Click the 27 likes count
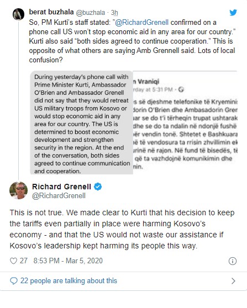The height and width of the screenshot is (308, 247). click(24, 261)
